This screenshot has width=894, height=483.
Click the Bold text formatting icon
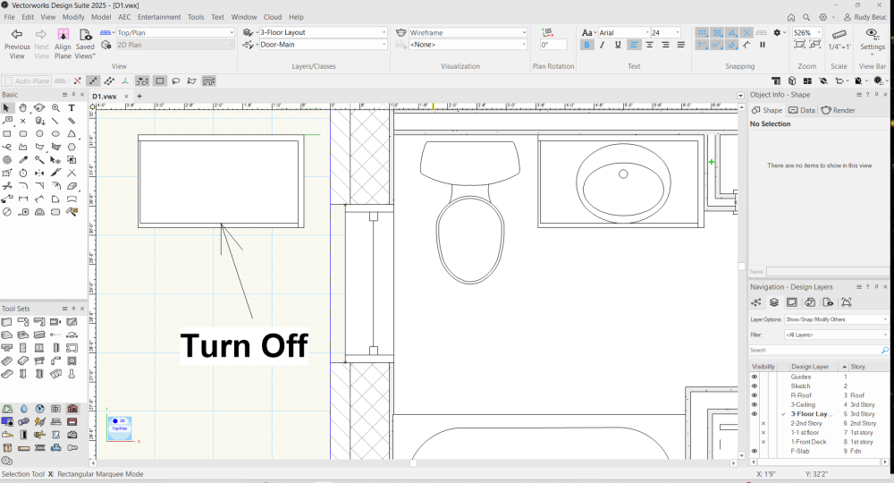pos(586,45)
